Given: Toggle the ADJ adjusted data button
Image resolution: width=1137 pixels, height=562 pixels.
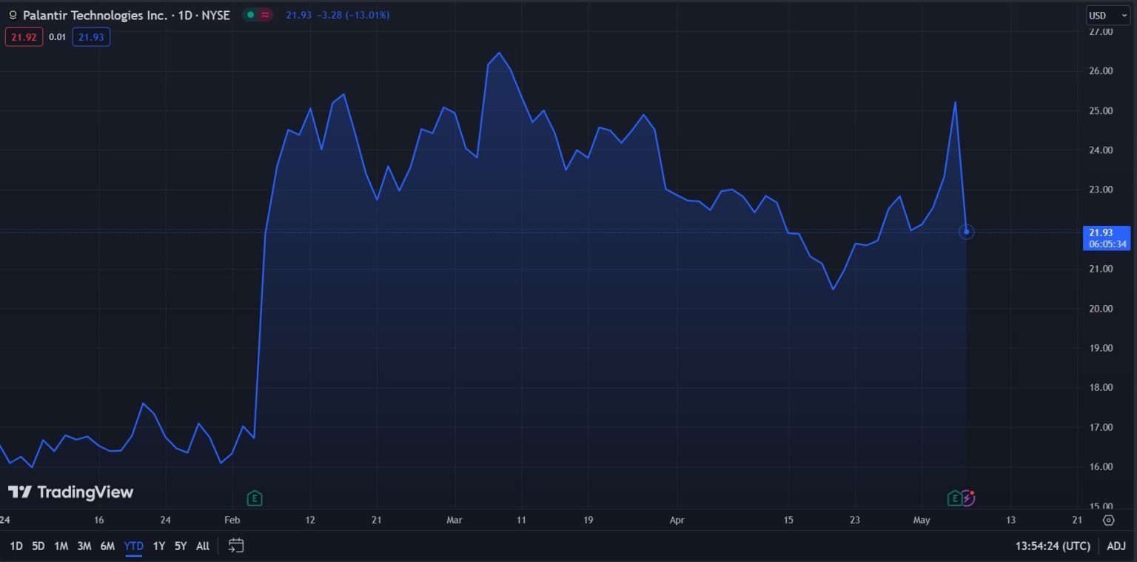Looking at the screenshot, I should pyautogui.click(x=1116, y=546).
